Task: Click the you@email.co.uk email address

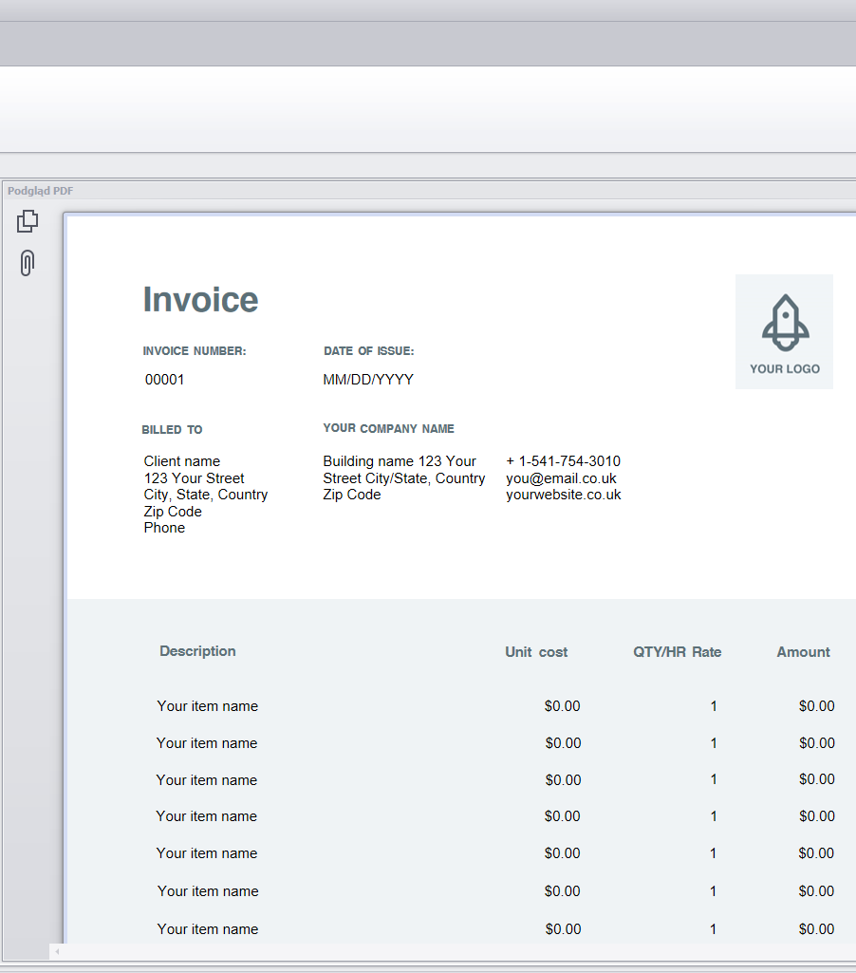Action: tap(561, 478)
